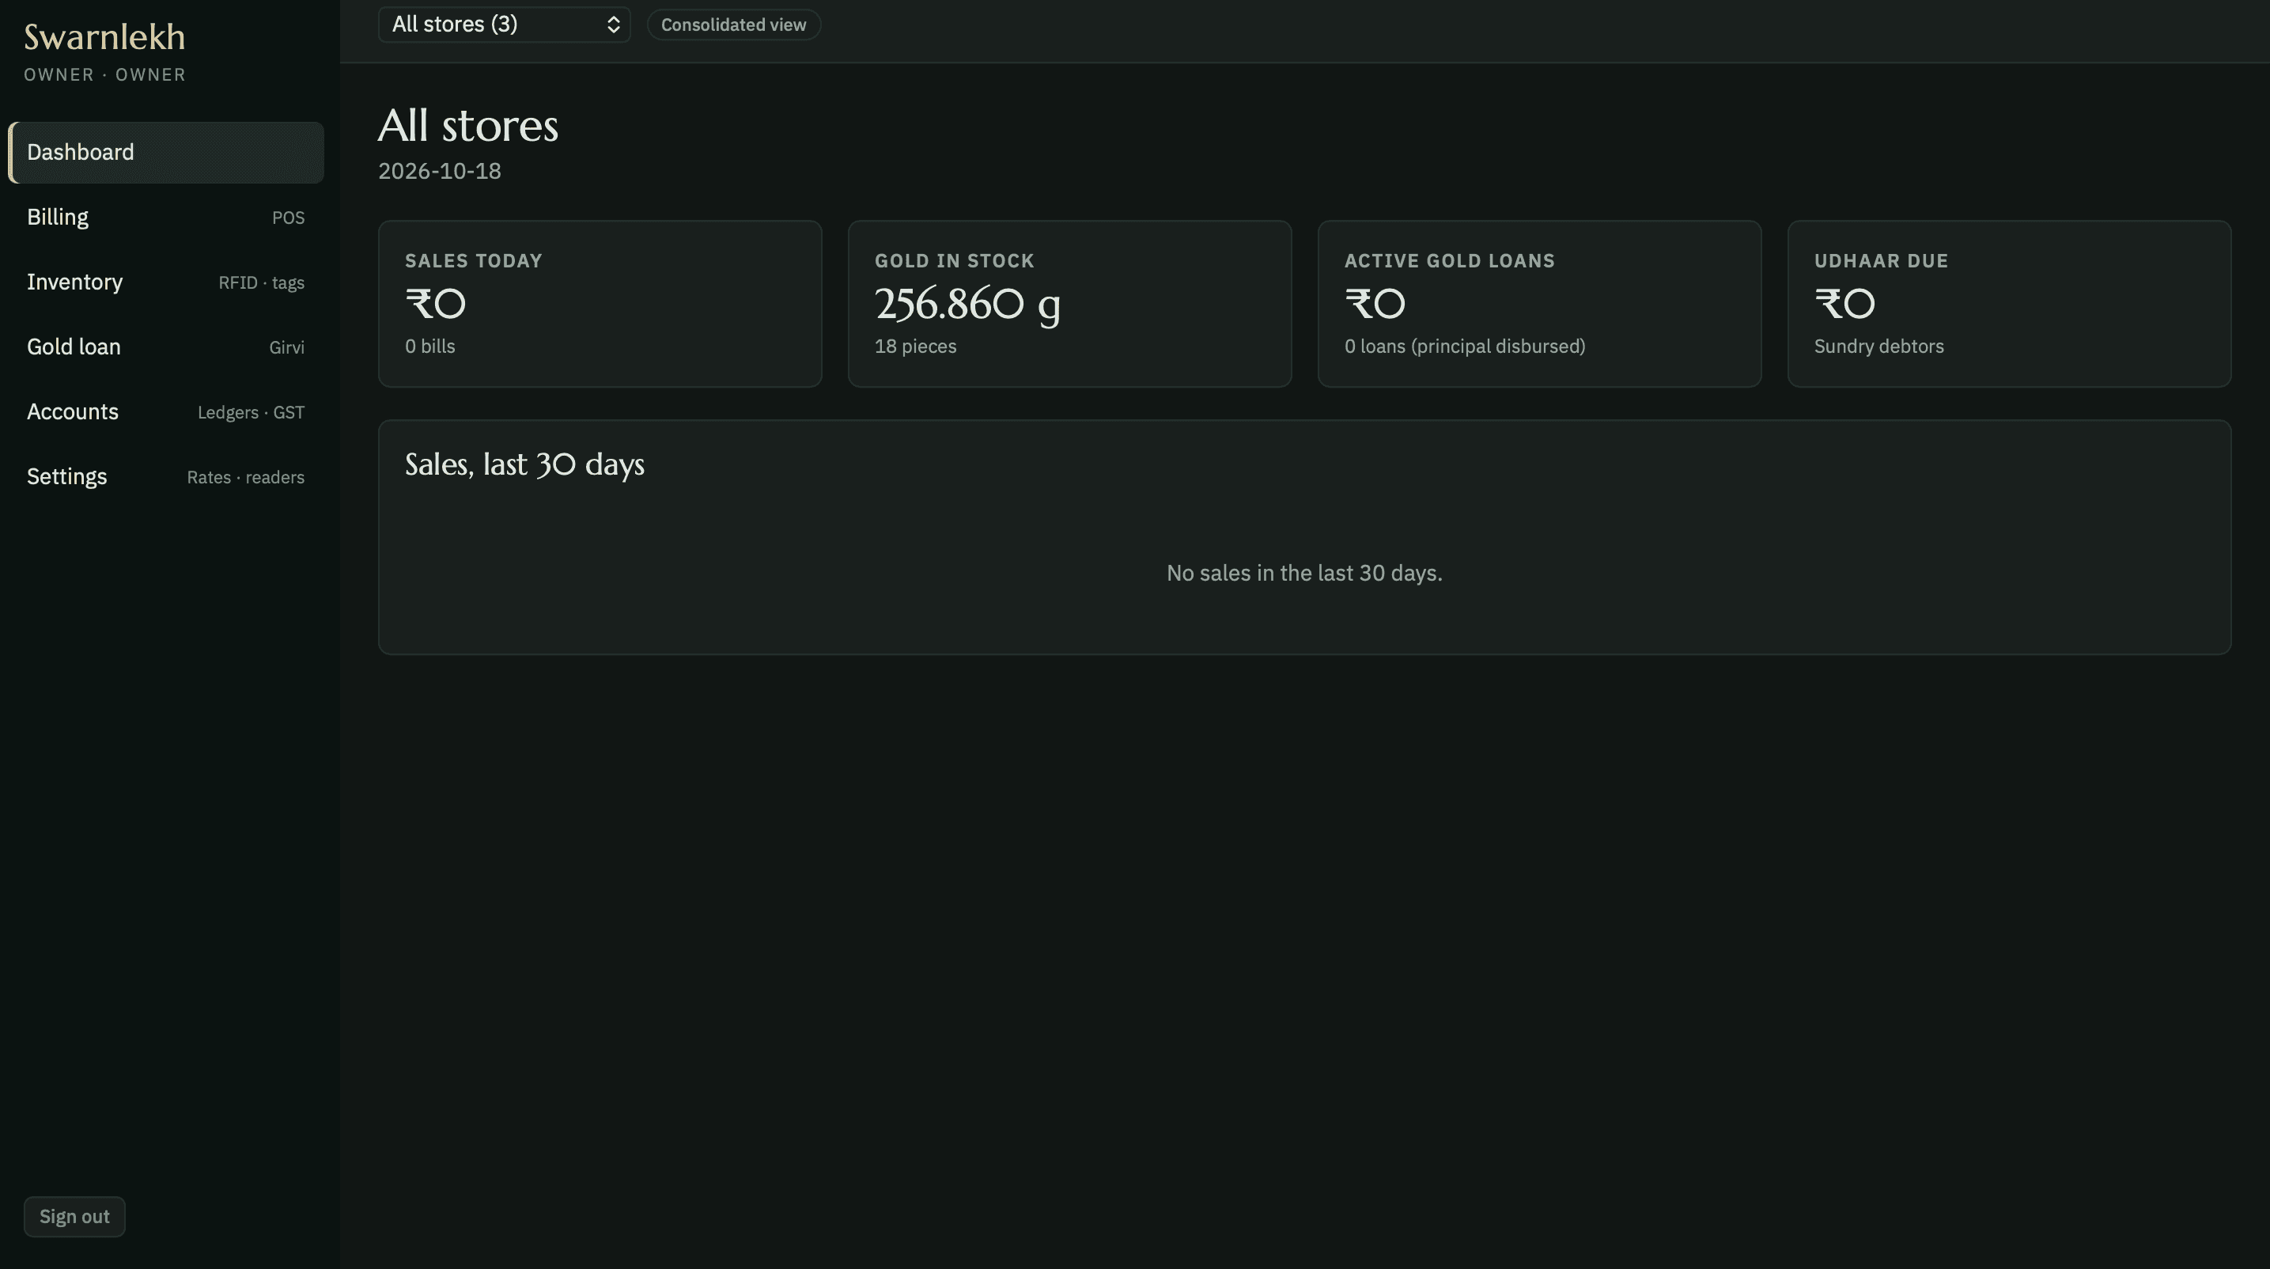Open the All stores (3) dropdown
2270x1269 pixels.
click(x=504, y=25)
